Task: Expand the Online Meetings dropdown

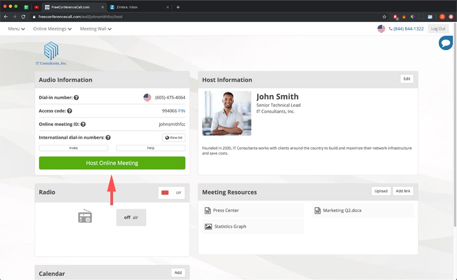Action: pyautogui.click(x=52, y=29)
